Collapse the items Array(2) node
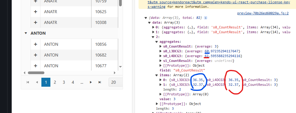 tap(157, 75)
